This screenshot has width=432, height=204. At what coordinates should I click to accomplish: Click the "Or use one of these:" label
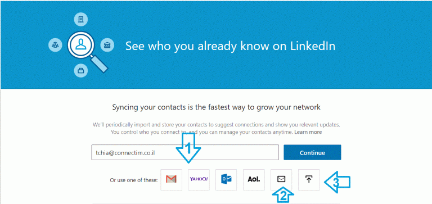click(x=134, y=180)
